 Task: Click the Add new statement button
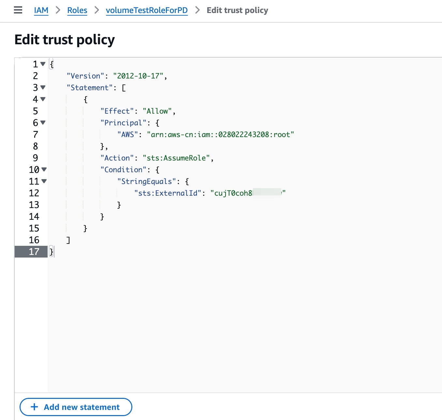click(x=76, y=407)
